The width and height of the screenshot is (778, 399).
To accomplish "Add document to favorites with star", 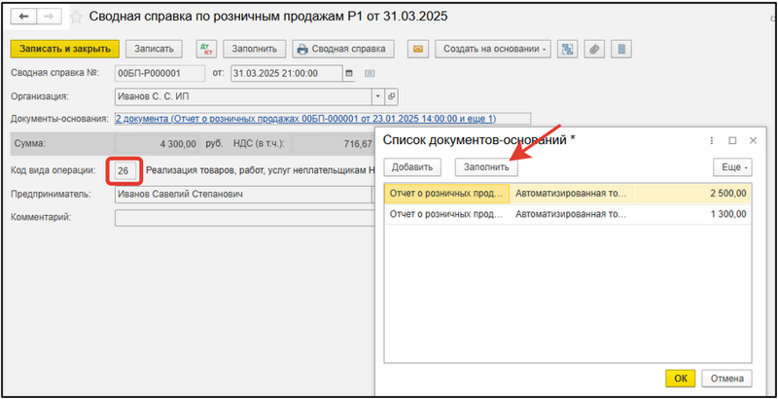I will coord(76,18).
